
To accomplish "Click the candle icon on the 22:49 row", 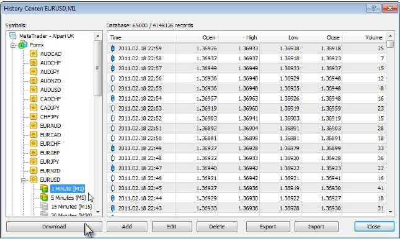I will [113, 148].
